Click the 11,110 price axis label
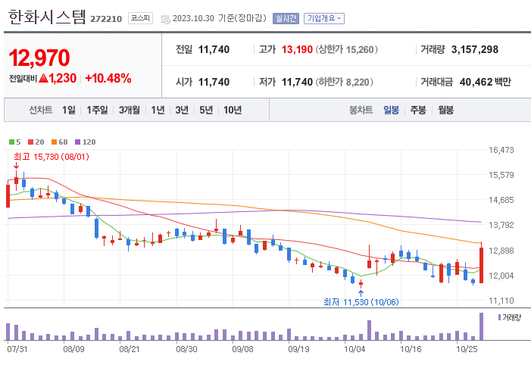 501,301
